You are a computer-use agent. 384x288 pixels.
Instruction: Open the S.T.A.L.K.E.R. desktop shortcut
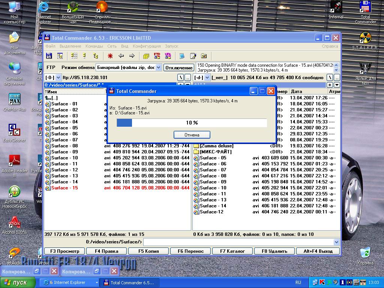365,40
